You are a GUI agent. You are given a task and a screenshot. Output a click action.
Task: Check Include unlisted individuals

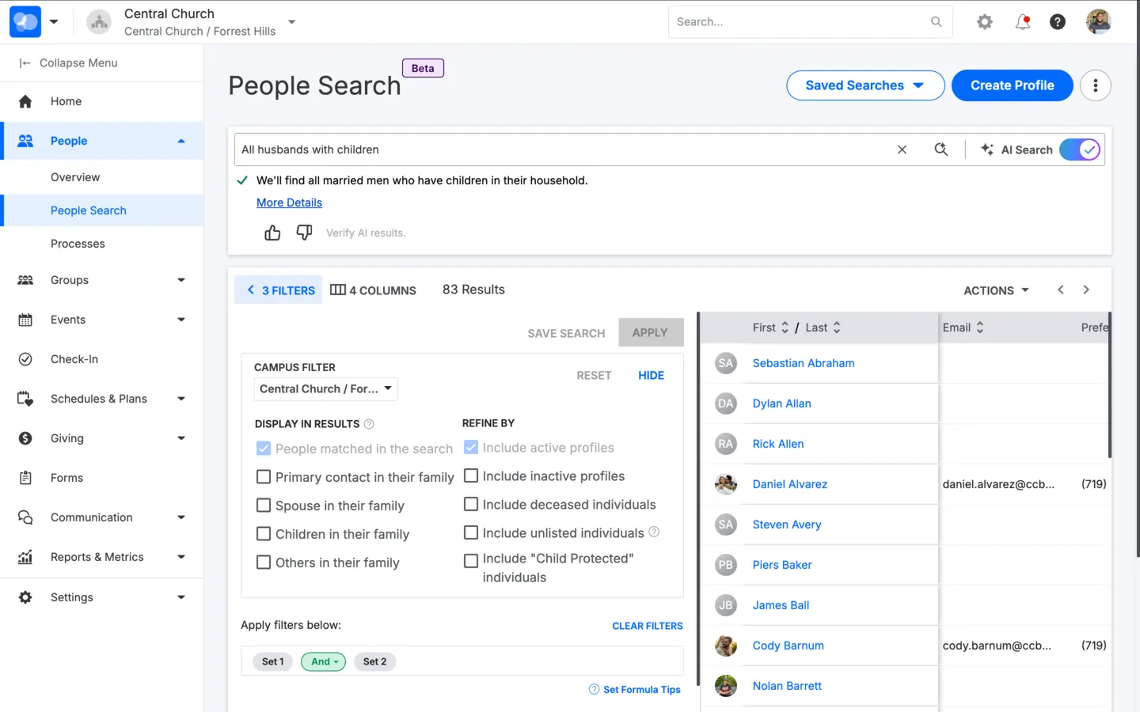click(471, 533)
